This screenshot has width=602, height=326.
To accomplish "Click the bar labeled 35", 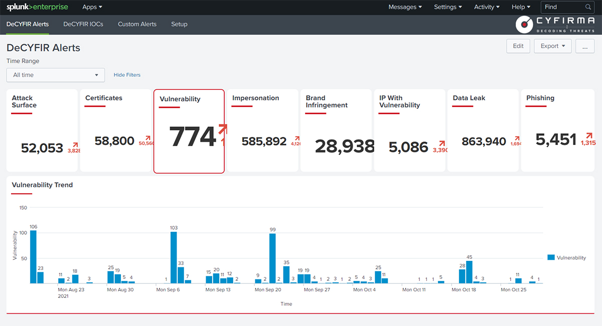I will (286, 275).
